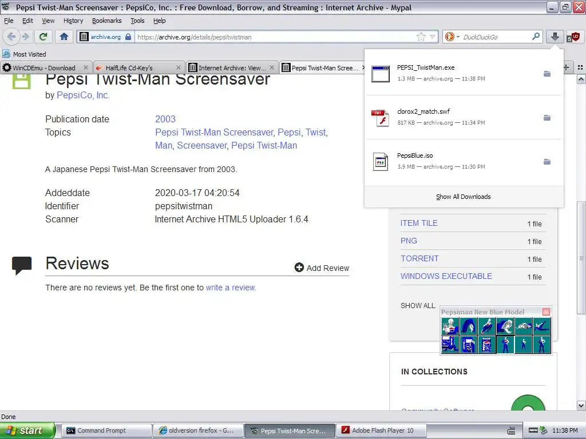The image size is (586, 439).
Task: Toggle the downloads panel arrow button
Action: point(555,37)
